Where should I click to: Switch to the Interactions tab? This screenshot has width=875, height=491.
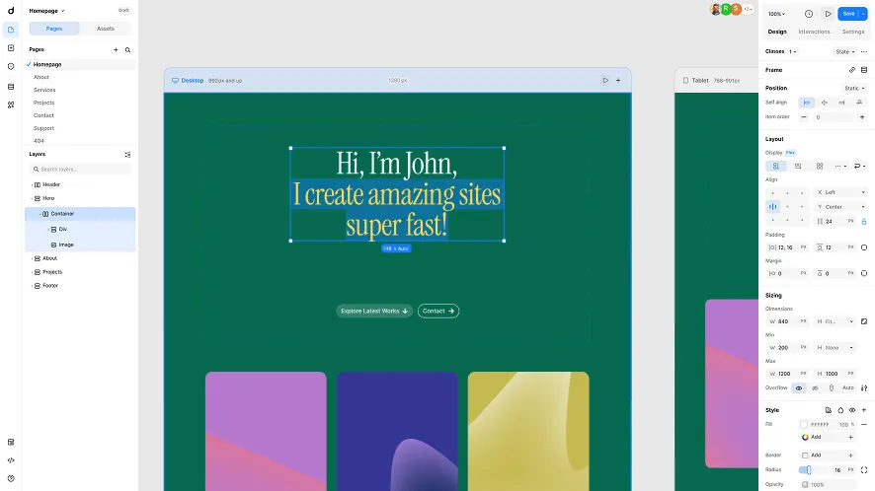click(815, 32)
